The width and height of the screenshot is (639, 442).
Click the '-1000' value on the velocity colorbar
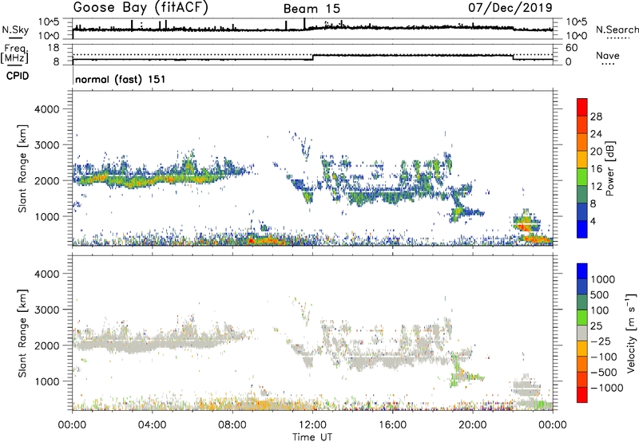click(607, 388)
